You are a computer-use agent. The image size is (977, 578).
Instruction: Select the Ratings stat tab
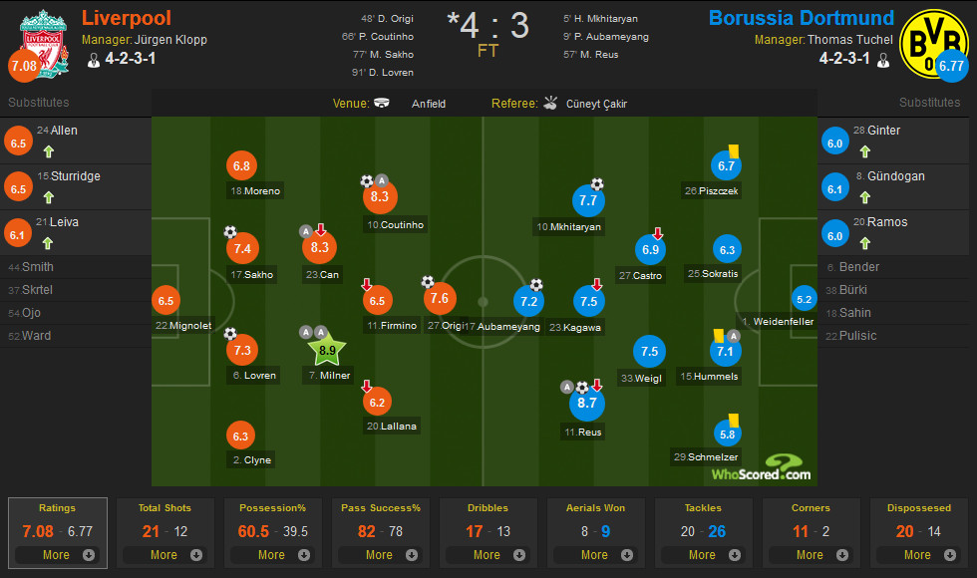pyautogui.click(x=58, y=532)
